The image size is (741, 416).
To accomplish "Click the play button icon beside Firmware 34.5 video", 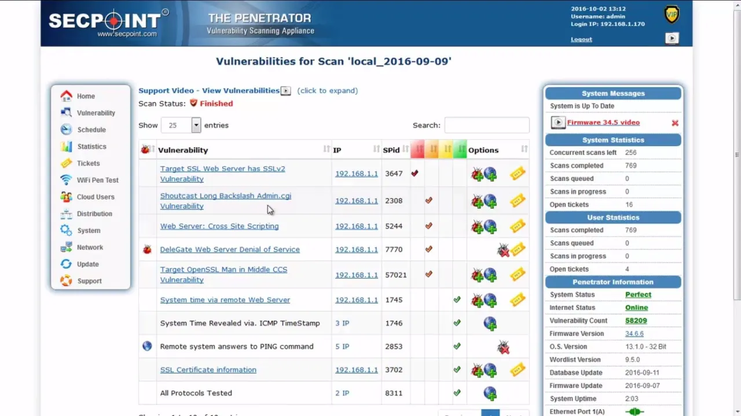I will coord(557,123).
